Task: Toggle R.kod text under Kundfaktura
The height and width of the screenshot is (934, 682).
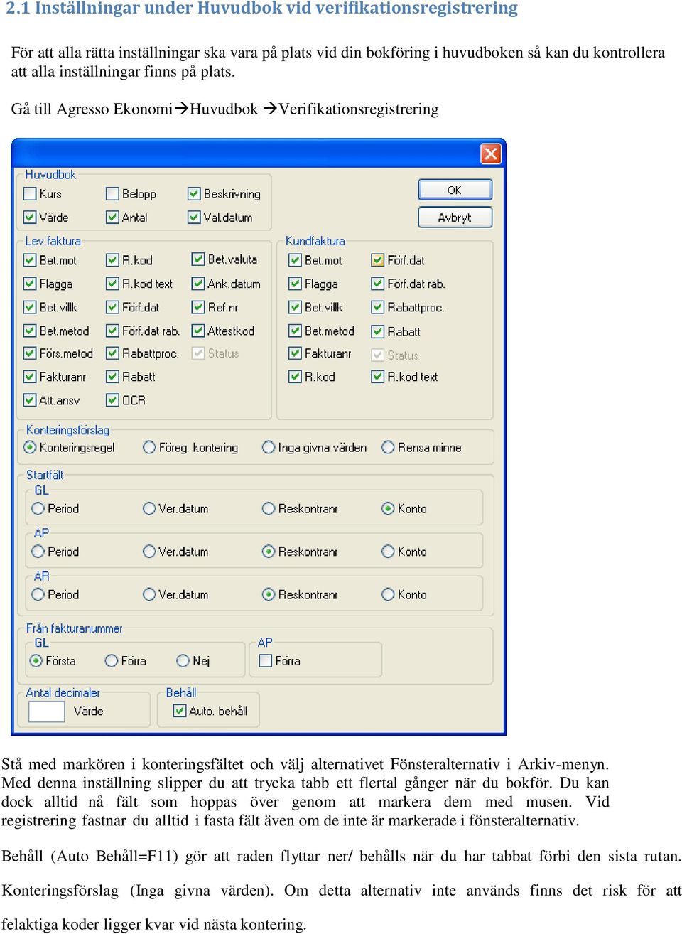Action: click(378, 377)
